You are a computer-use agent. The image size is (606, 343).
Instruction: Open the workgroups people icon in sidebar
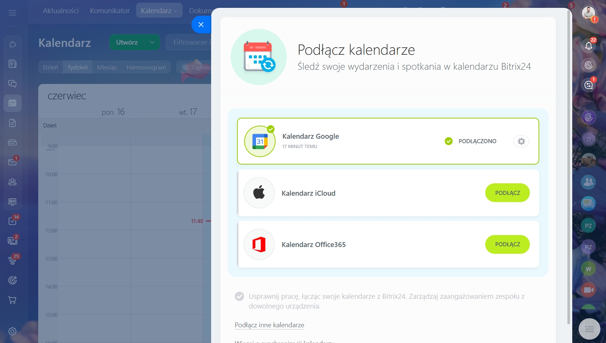(12, 182)
